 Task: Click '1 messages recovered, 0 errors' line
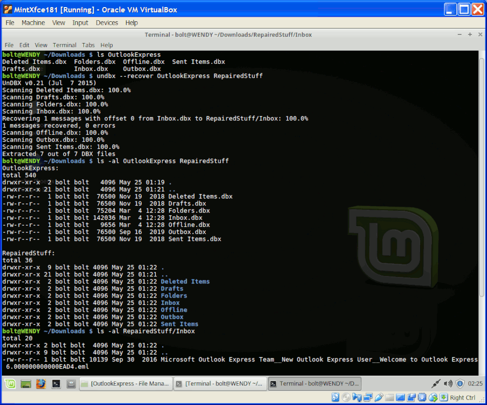pyautogui.click(x=59, y=126)
